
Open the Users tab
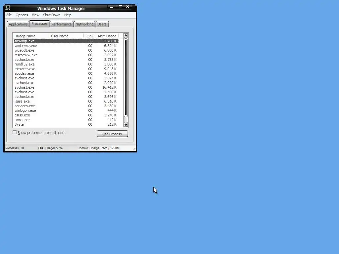(x=102, y=24)
